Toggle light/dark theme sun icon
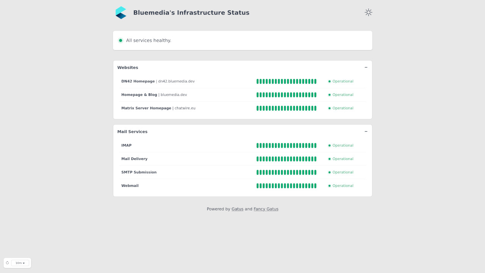The image size is (485, 273). (x=368, y=13)
